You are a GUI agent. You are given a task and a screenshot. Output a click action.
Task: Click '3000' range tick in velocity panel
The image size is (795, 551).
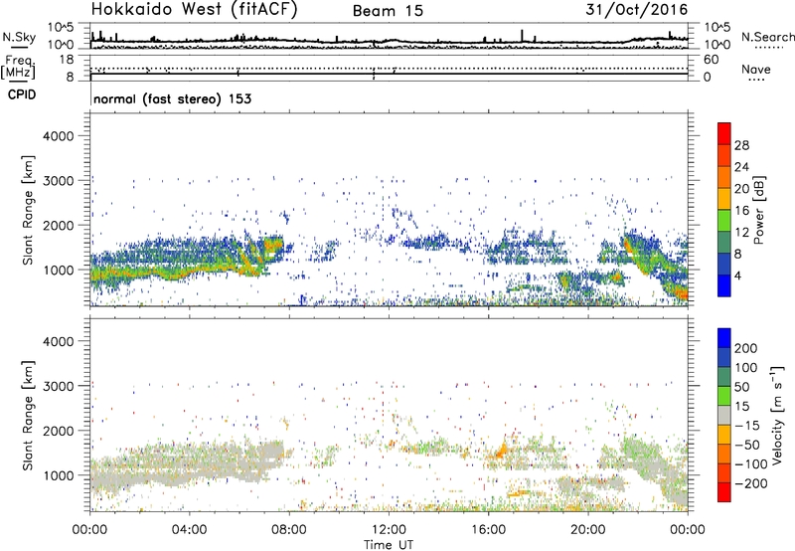click(58, 386)
